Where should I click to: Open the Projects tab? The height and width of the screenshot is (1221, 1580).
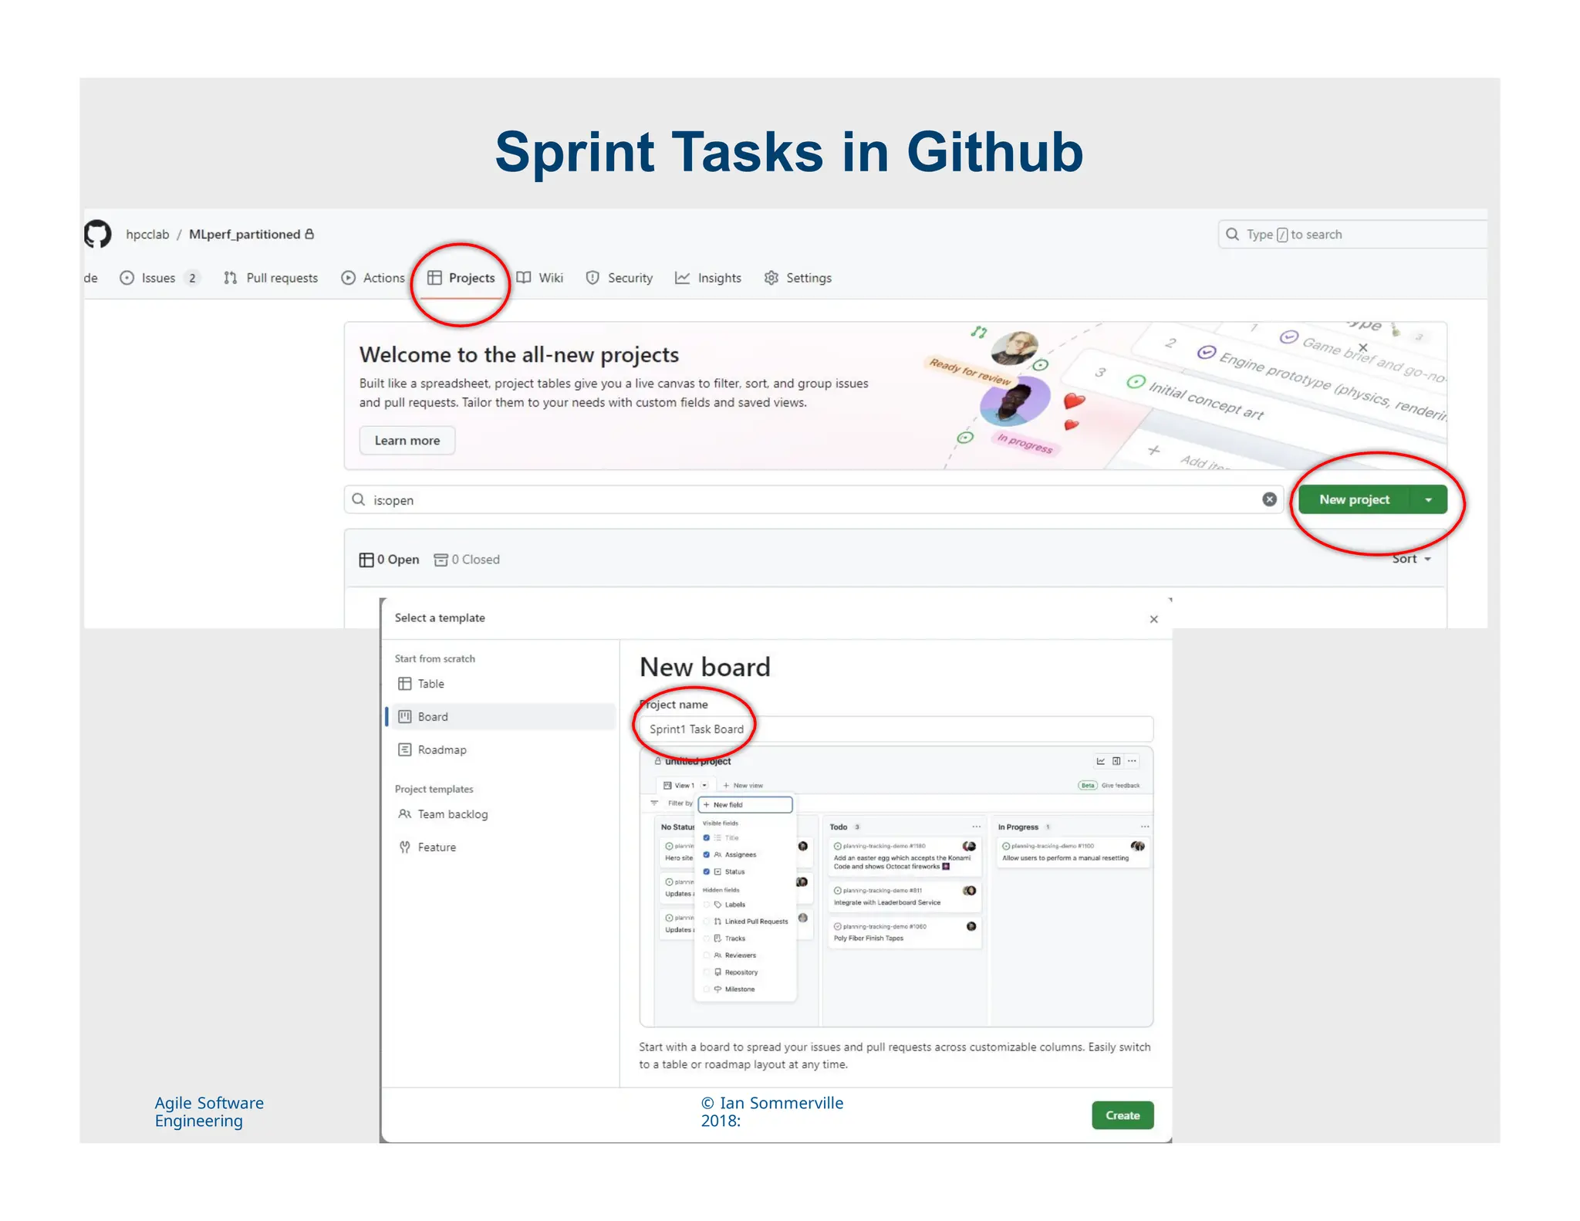tap(461, 278)
